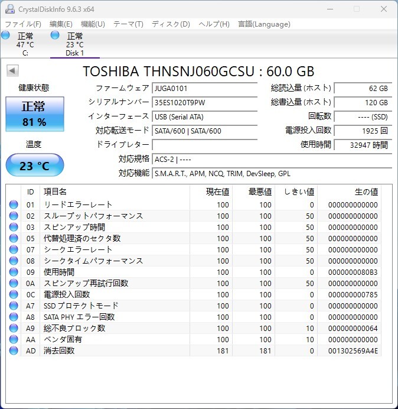The image size is (398, 409).
Task: Open the テーマ(T) menu
Action: (x=128, y=24)
